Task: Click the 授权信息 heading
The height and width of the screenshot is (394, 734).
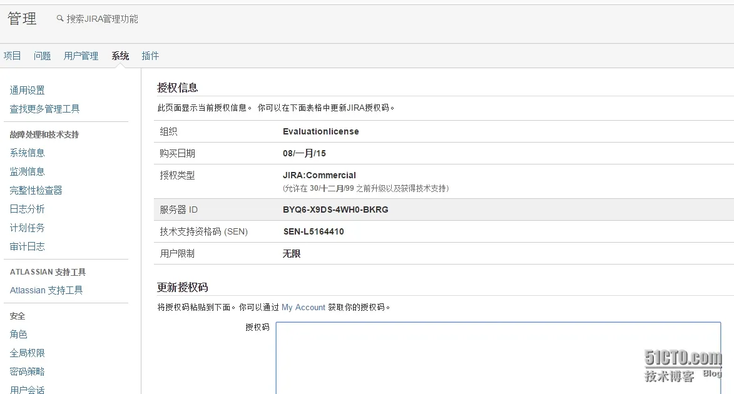Action: click(x=178, y=88)
